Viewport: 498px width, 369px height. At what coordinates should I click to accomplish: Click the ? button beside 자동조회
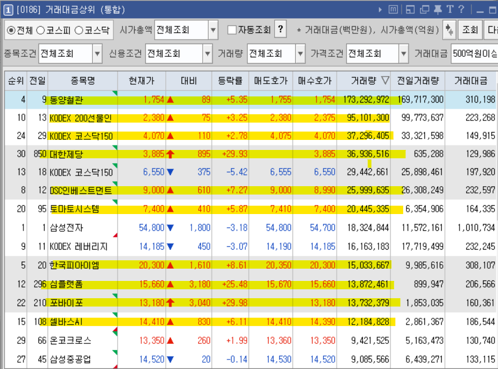(x=280, y=30)
